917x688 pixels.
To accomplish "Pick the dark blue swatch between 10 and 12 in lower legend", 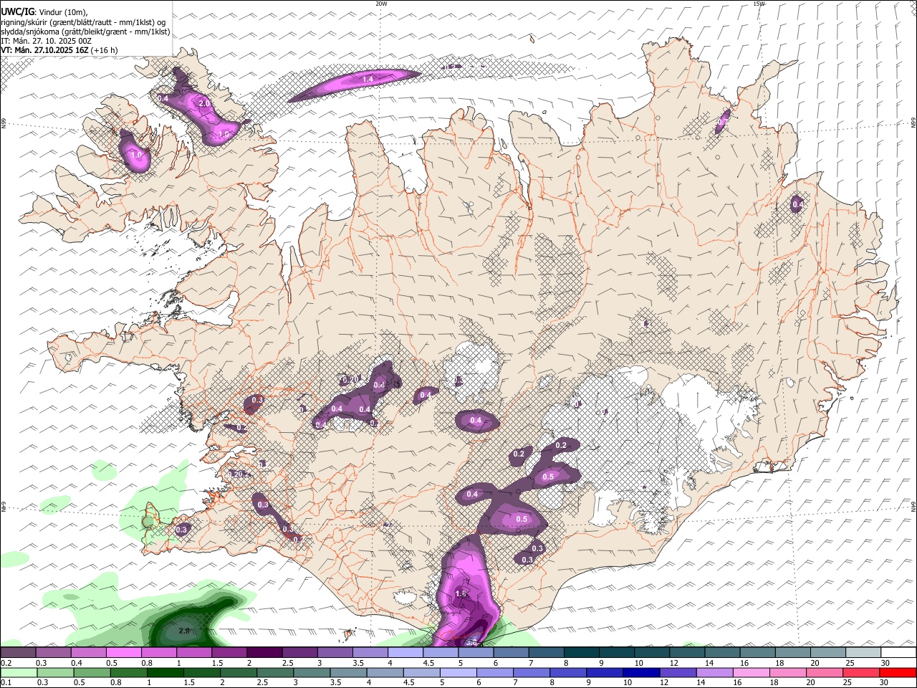I will click(x=640, y=673).
